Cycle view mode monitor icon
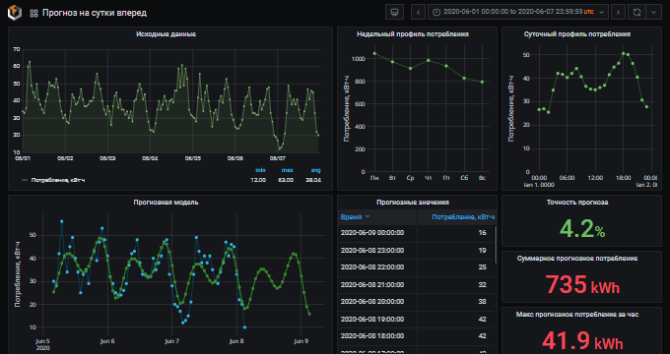This screenshot has height=354, width=670. tap(394, 12)
